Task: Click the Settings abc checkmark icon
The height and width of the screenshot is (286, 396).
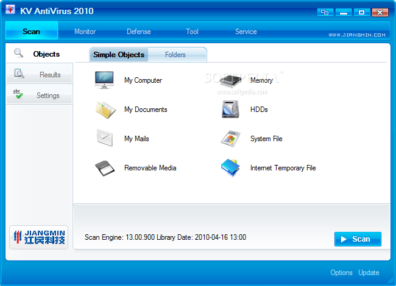Action: (18, 94)
